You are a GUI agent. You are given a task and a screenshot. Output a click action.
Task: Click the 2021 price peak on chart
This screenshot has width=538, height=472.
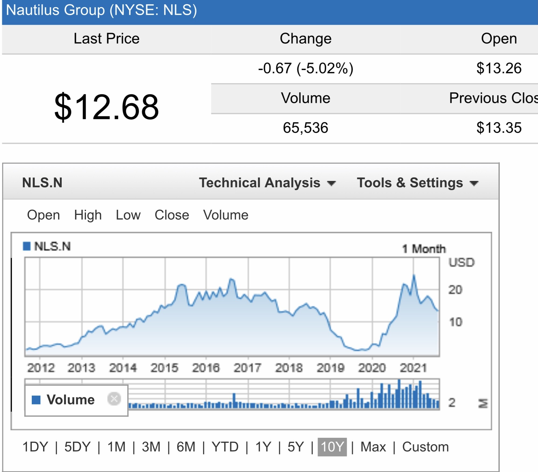coord(414,275)
